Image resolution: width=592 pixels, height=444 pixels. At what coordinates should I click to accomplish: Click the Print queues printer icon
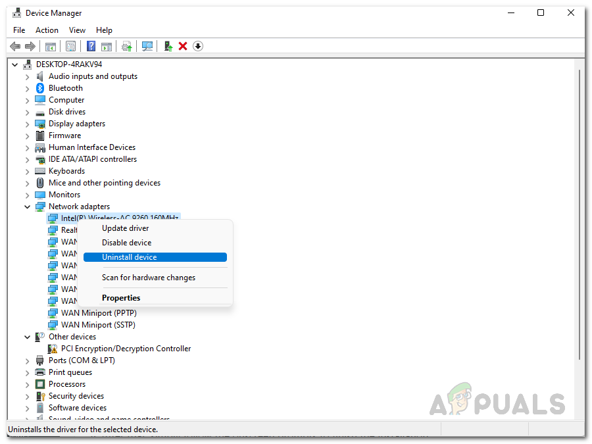[x=40, y=372]
